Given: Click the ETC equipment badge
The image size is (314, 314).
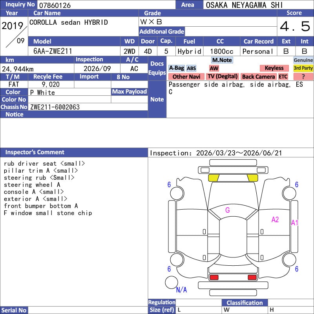Looking at the screenshot, I should [283, 77].
